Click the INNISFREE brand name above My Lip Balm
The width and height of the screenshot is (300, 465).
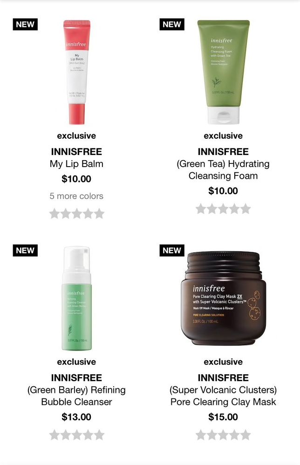(76, 152)
